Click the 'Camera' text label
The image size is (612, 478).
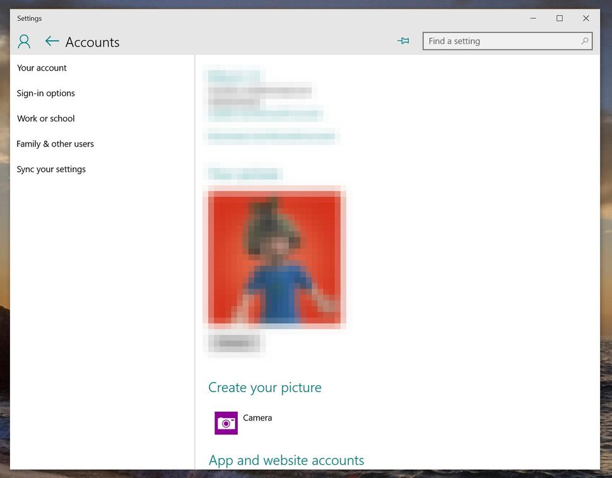257,417
